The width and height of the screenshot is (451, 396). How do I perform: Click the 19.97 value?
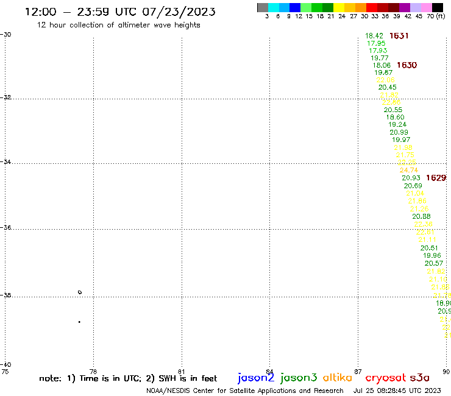click(x=401, y=140)
